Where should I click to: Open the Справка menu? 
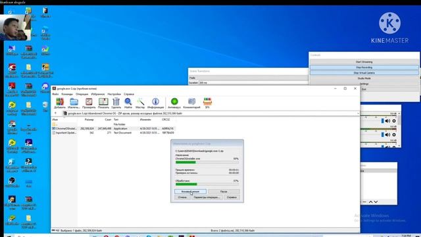129,94
